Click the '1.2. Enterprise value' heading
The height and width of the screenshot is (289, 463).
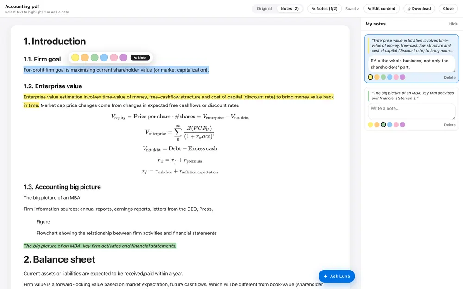pyautogui.click(x=53, y=86)
